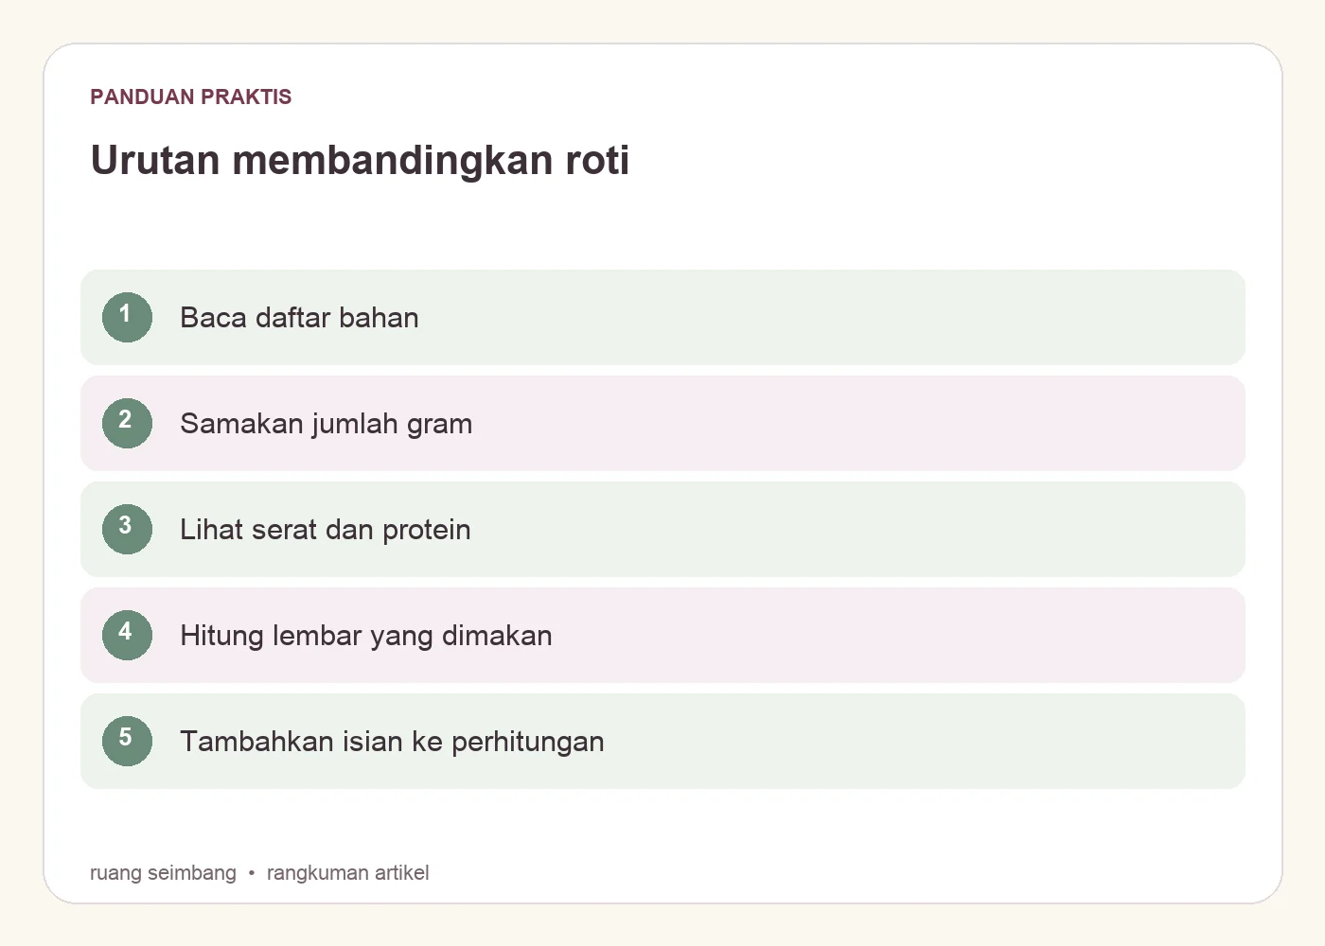Click the number 1 step badge
1325x946 pixels.
(x=127, y=317)
